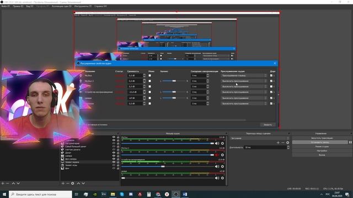This screenshot has width=353, height=198.
Task: Toggle visibility of Самый большой донат source
Action: 114,146
